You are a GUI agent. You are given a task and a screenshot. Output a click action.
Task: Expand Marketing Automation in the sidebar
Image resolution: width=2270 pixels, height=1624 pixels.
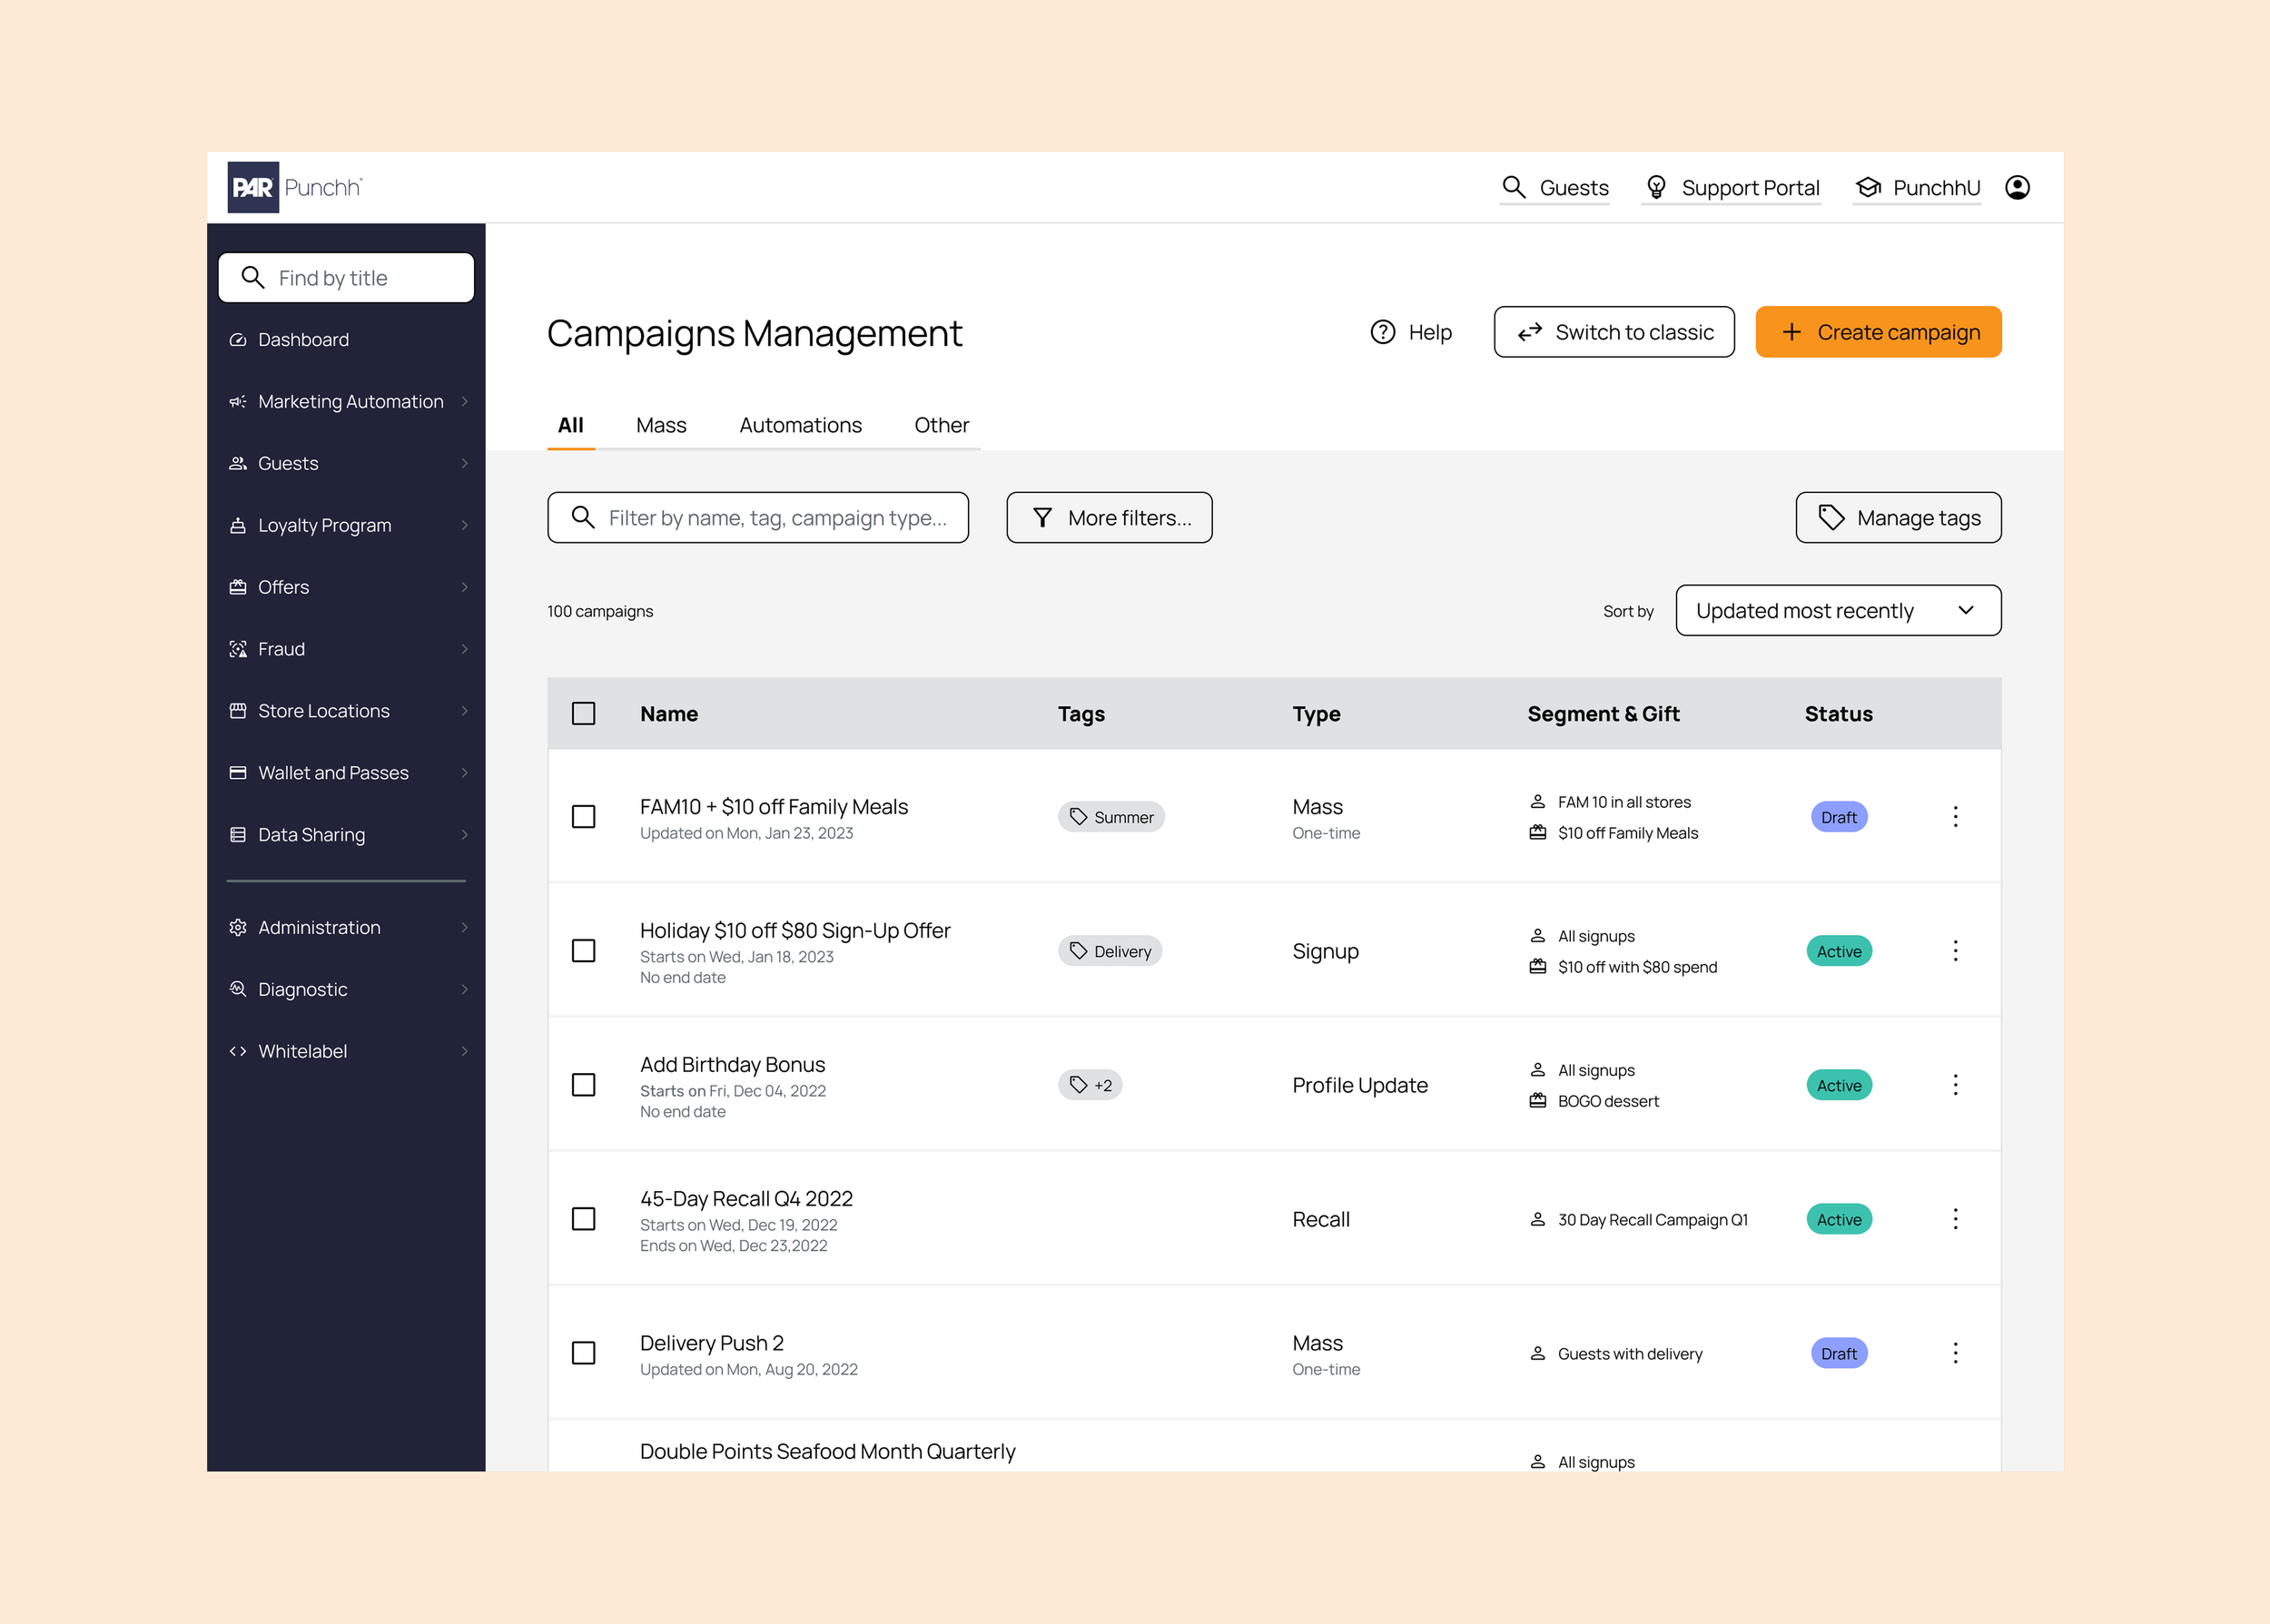tap(350, 401)
